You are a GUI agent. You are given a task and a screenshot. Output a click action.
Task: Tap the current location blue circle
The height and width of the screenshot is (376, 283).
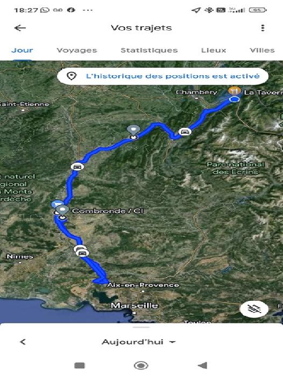[234, 99]
